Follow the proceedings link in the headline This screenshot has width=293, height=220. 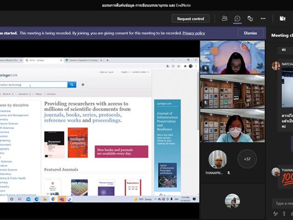coord(106,120)
